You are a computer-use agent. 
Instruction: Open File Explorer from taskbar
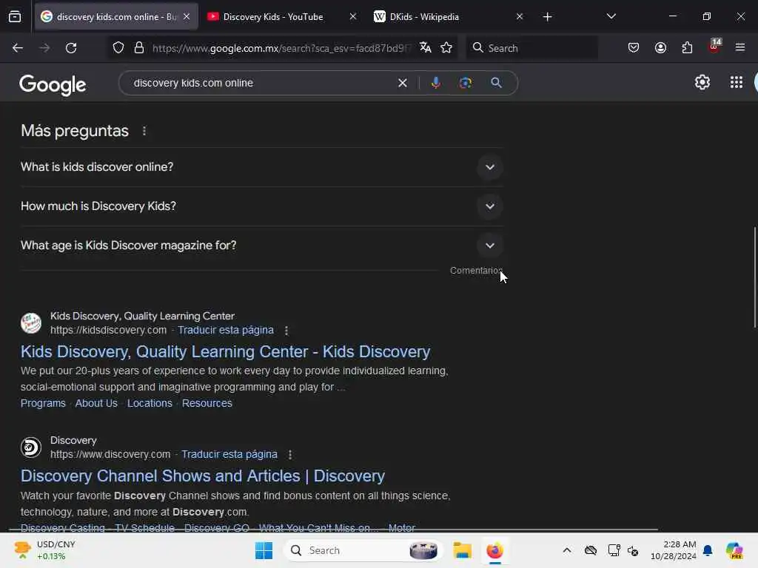tap(462, 550)
